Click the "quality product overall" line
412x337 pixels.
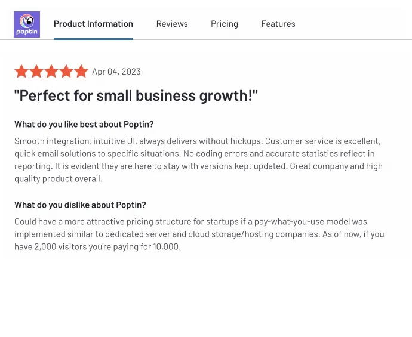point(59,179)
